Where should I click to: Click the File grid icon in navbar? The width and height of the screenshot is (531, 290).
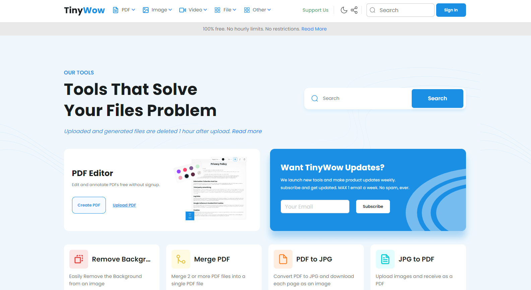[x=217, y=10]
